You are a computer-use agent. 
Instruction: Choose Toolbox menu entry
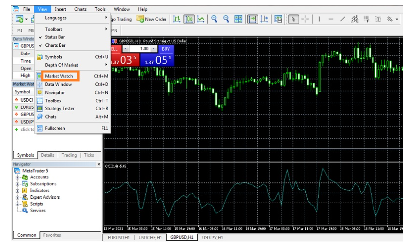[x=73, y=101]
